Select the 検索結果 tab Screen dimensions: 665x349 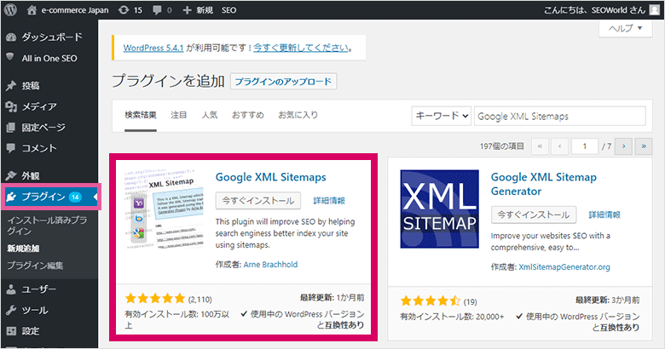tap(141, 115)
